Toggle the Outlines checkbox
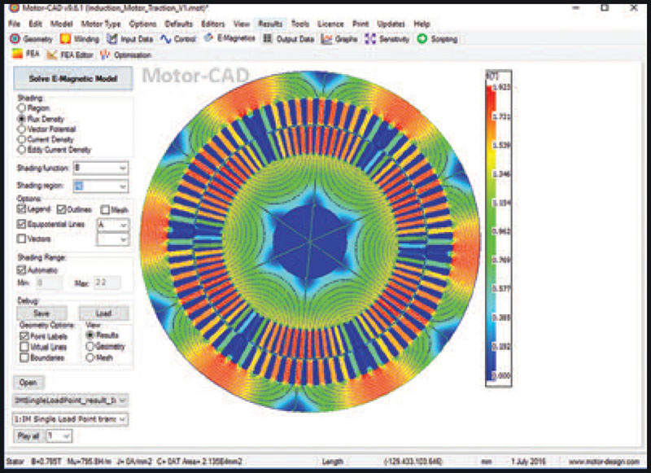Viewport: 651px width, 473px height. pos(62,209)
